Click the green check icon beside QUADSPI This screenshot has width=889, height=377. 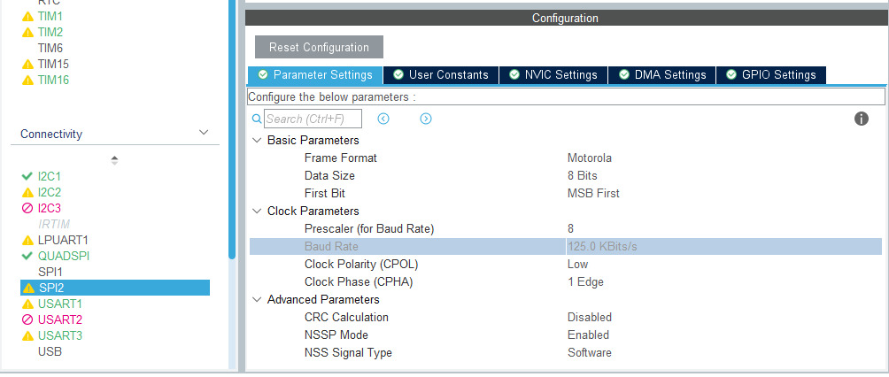coord(27,256)
